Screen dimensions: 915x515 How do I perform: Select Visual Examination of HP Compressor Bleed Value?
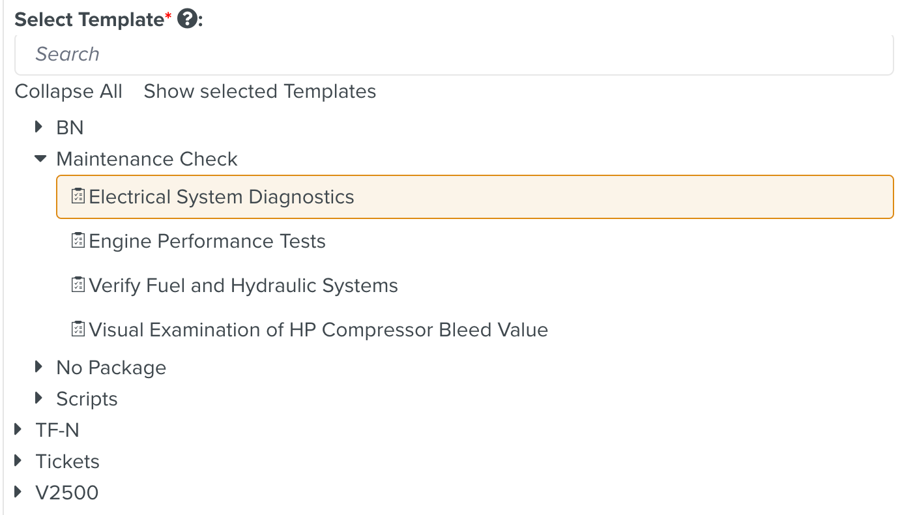[319, 329]
